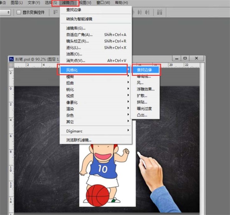Choose the 风... wind filter
Screen dimensions: 230x215
click(x=145, y=83)
